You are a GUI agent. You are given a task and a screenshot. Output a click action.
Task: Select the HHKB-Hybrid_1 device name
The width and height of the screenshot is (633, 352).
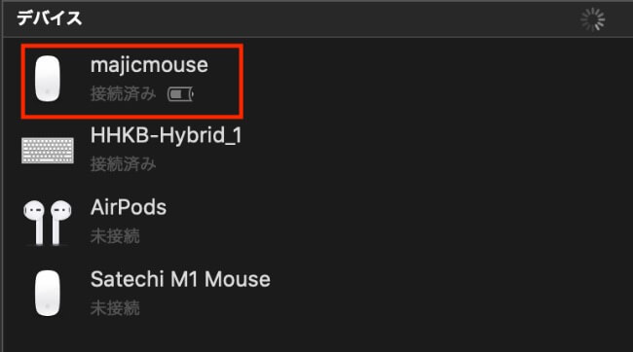click(167, 135)
